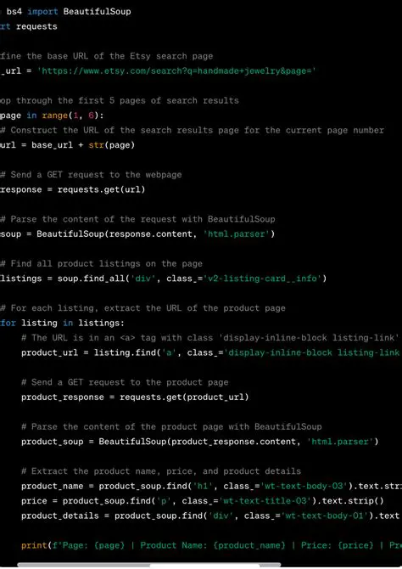Screen dimensions: 402x569
Task: Click the horizontal scrollbar thumb at bottom
Action: (x=148, y=566)
